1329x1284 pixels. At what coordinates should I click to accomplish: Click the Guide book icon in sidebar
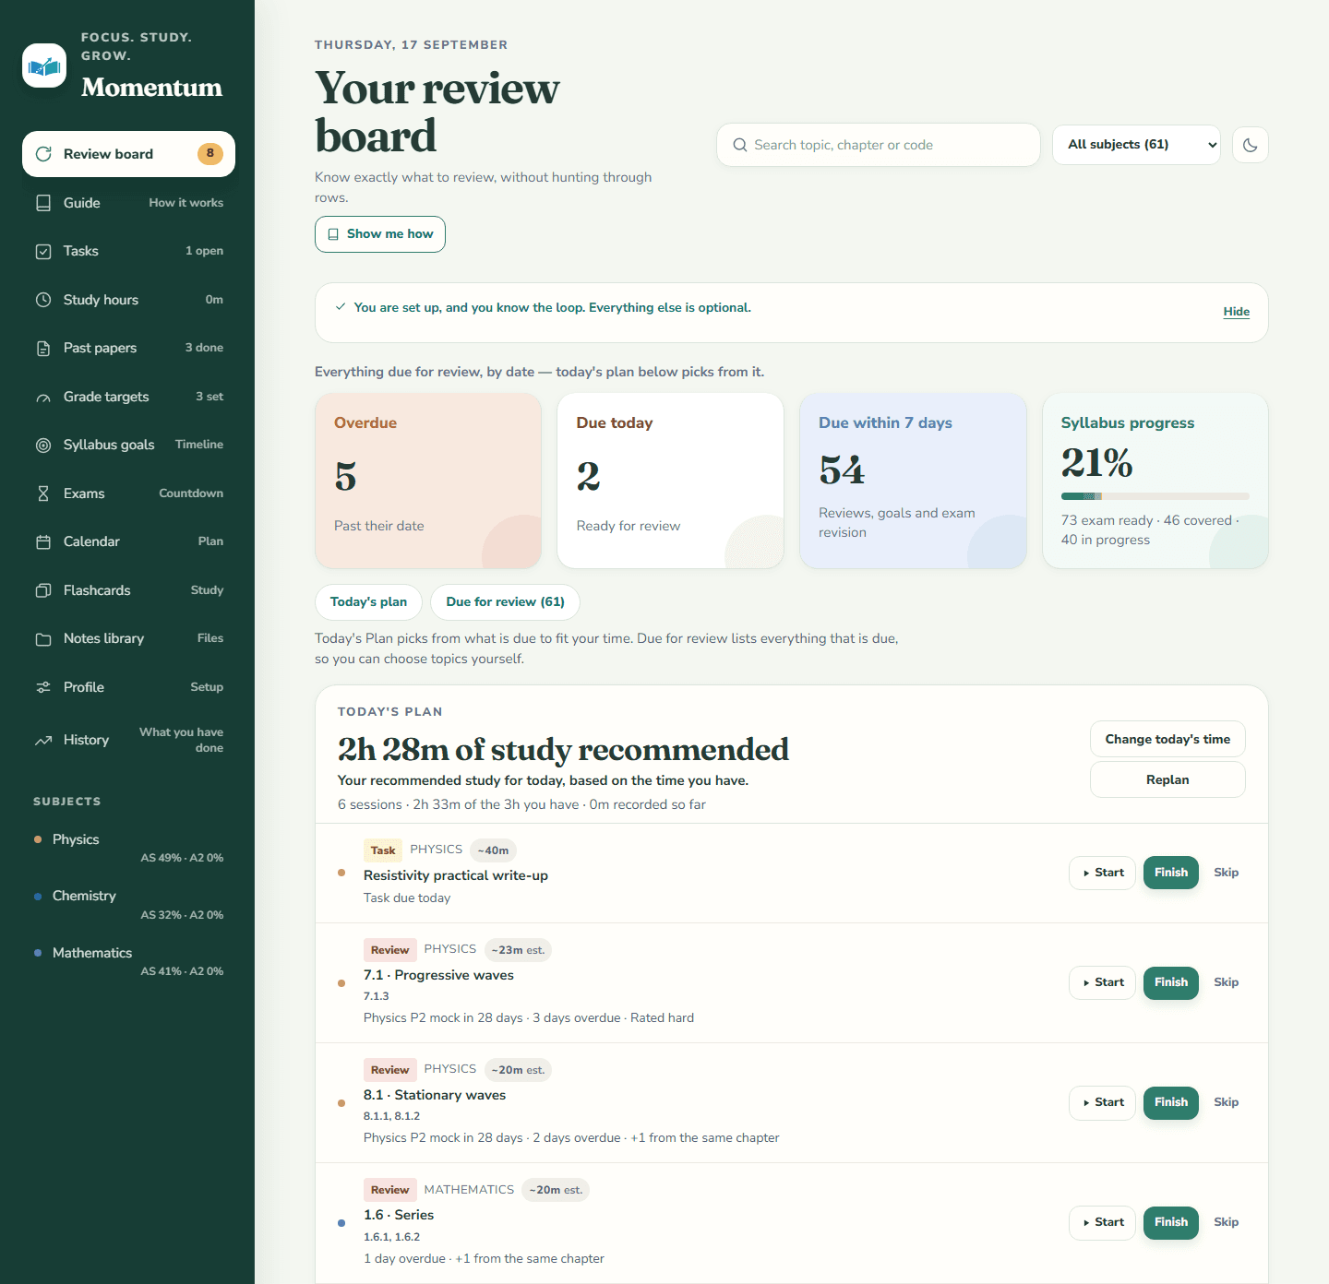pyautogui.click(x=43, y=203)
